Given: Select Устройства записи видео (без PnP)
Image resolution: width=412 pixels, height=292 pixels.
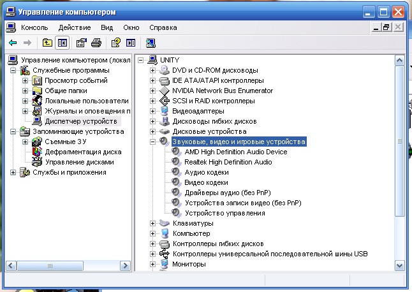Looking at the screenshot, I should (x=243, y=203).
